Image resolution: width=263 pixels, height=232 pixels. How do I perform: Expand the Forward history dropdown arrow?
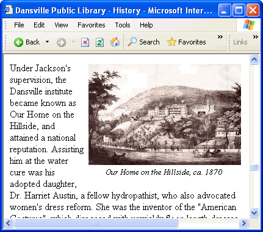click(x=73, y=42)
